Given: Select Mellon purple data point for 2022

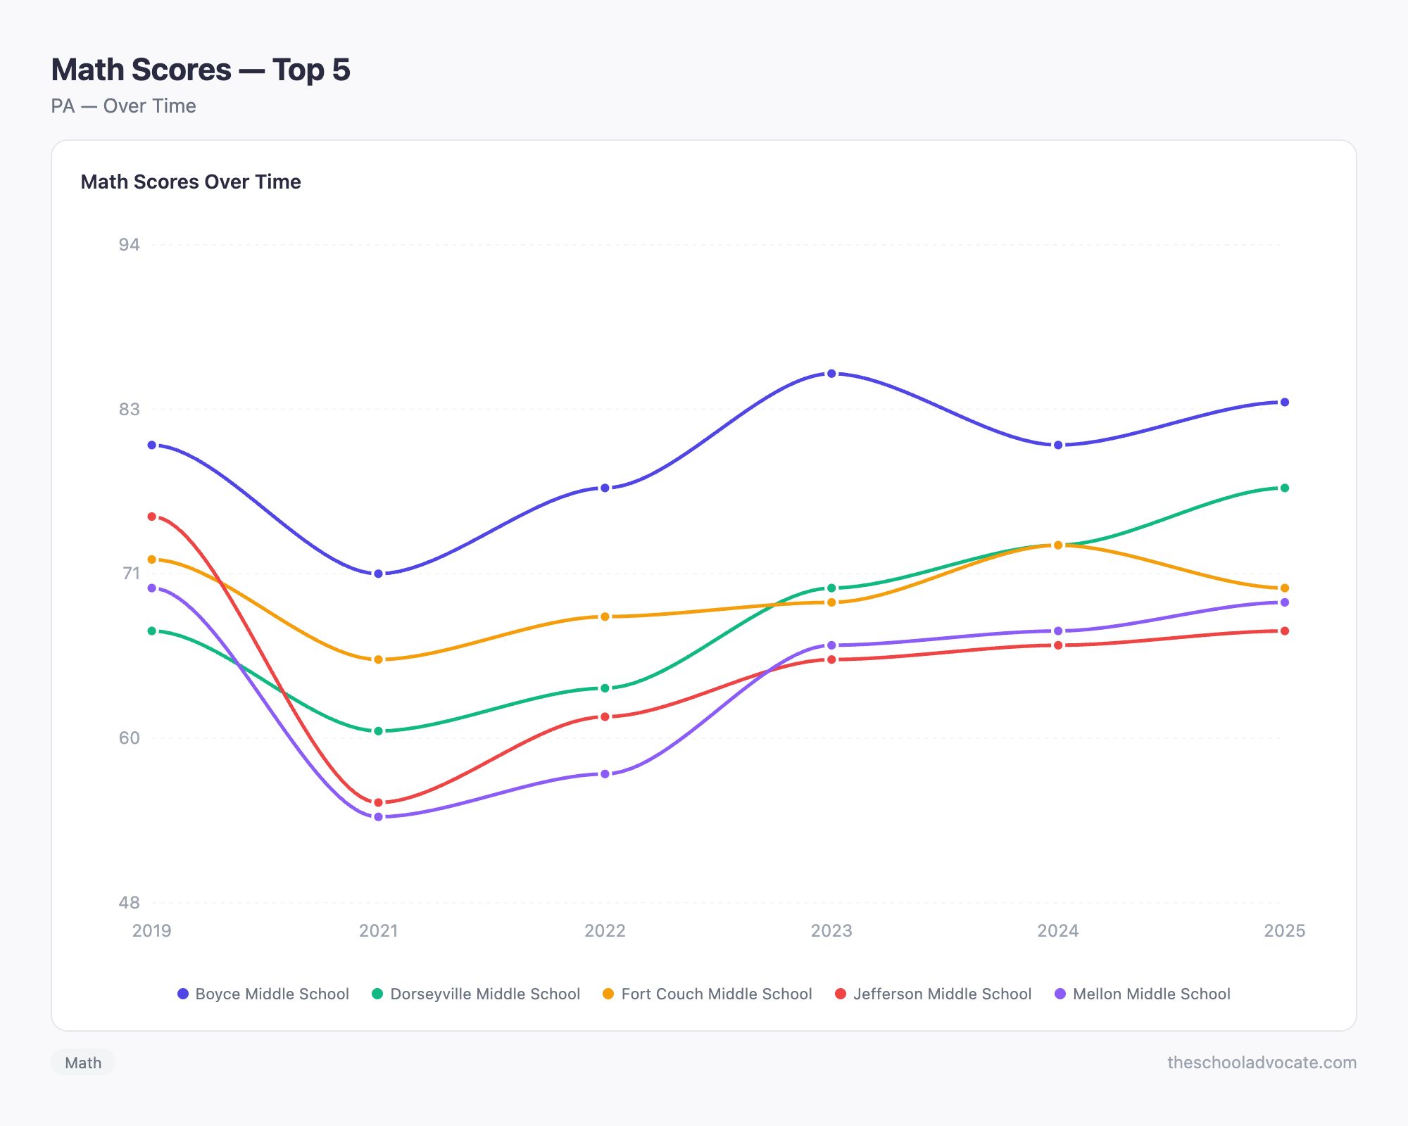Looking at the screenshot, I should (605, 774).
